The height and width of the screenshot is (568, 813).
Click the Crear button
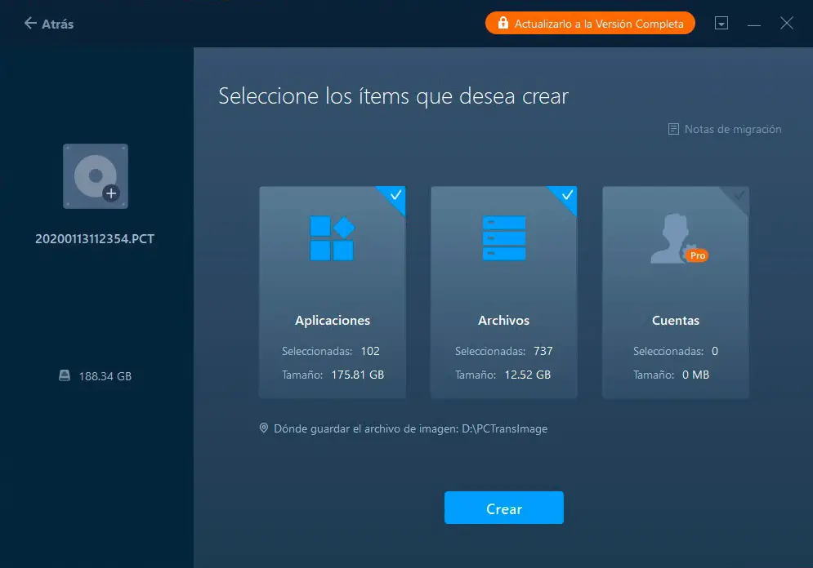503,508
